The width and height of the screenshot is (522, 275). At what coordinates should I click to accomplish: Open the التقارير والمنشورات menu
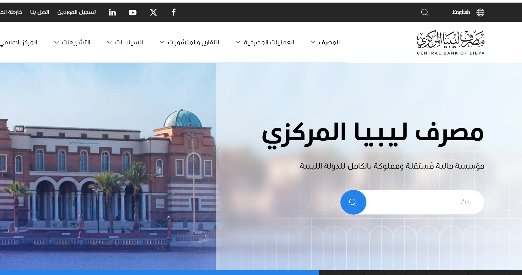[193, 42]
